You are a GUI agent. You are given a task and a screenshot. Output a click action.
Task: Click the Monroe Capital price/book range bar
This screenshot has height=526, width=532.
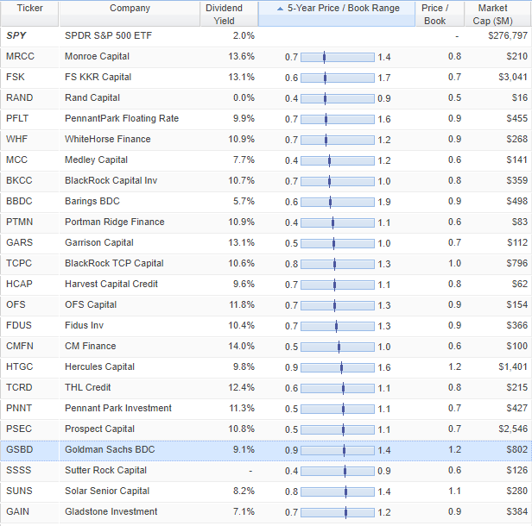tap(338, 57)
